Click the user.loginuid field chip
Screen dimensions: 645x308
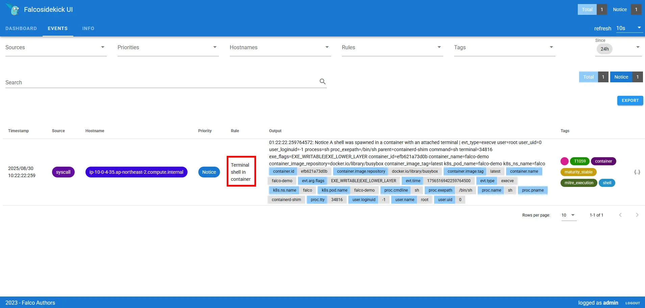364,200
